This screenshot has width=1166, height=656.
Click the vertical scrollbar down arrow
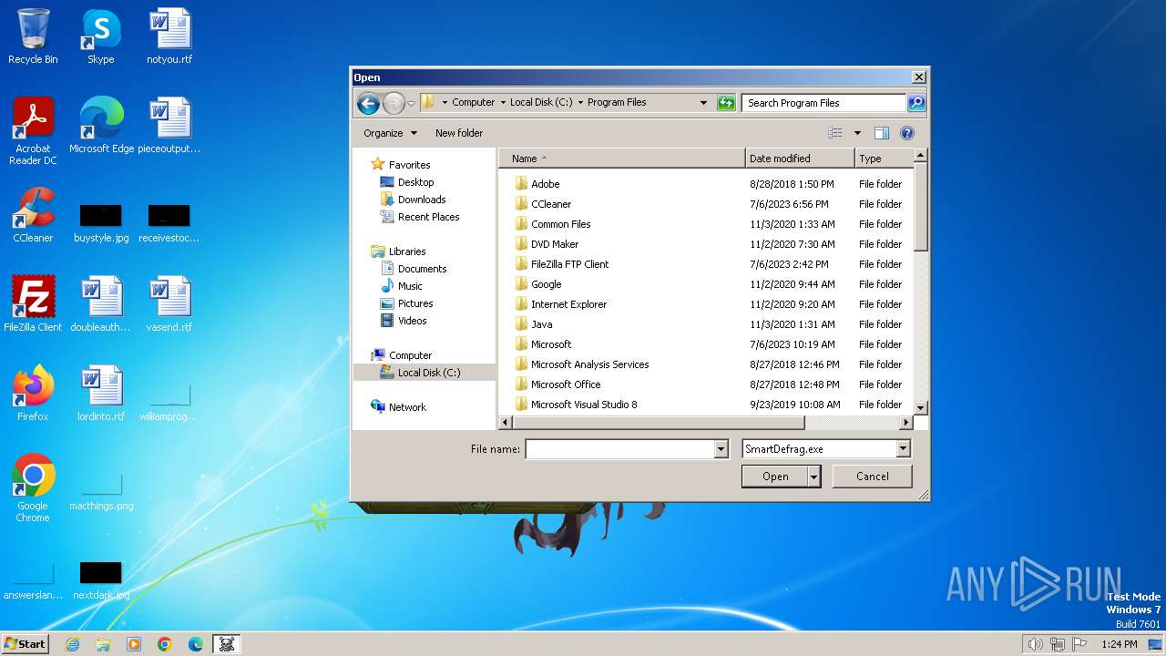tap(920, 408)
